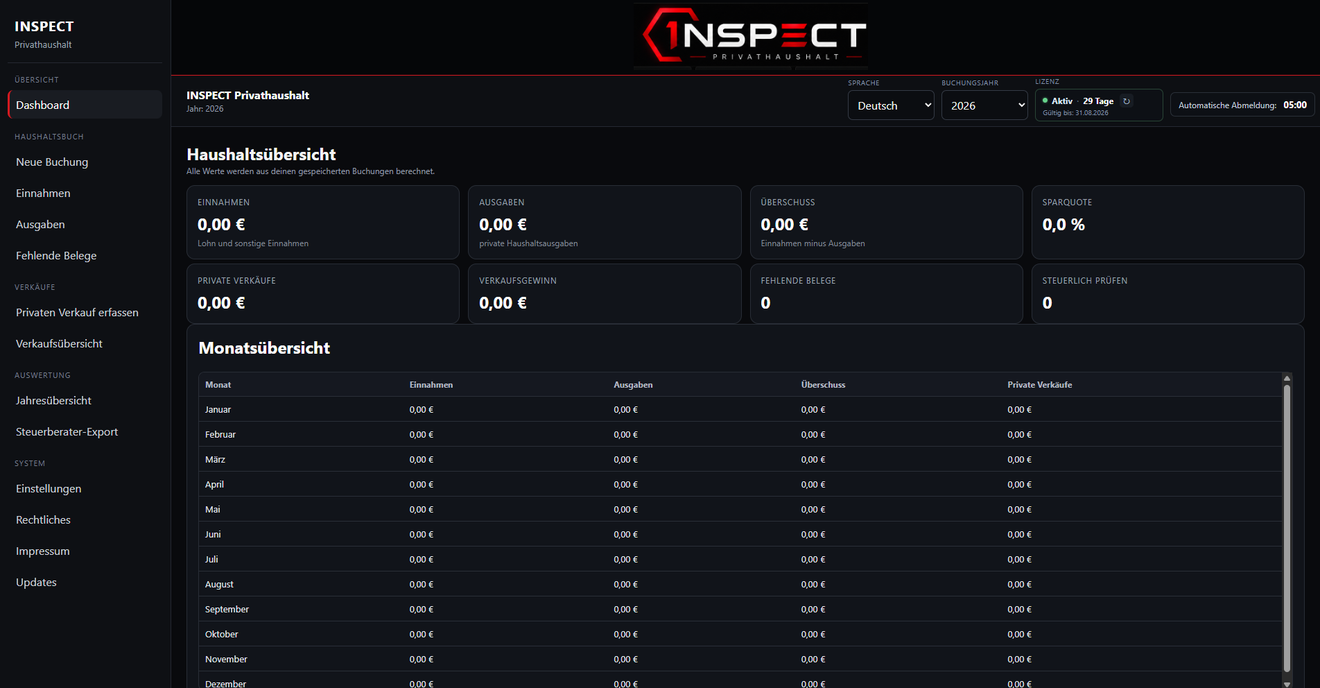Click Private Verkäufe value in Oktober row
Image resolution: width=1320 pixels, height=688 pixels.
click(x=1019, y=634)
